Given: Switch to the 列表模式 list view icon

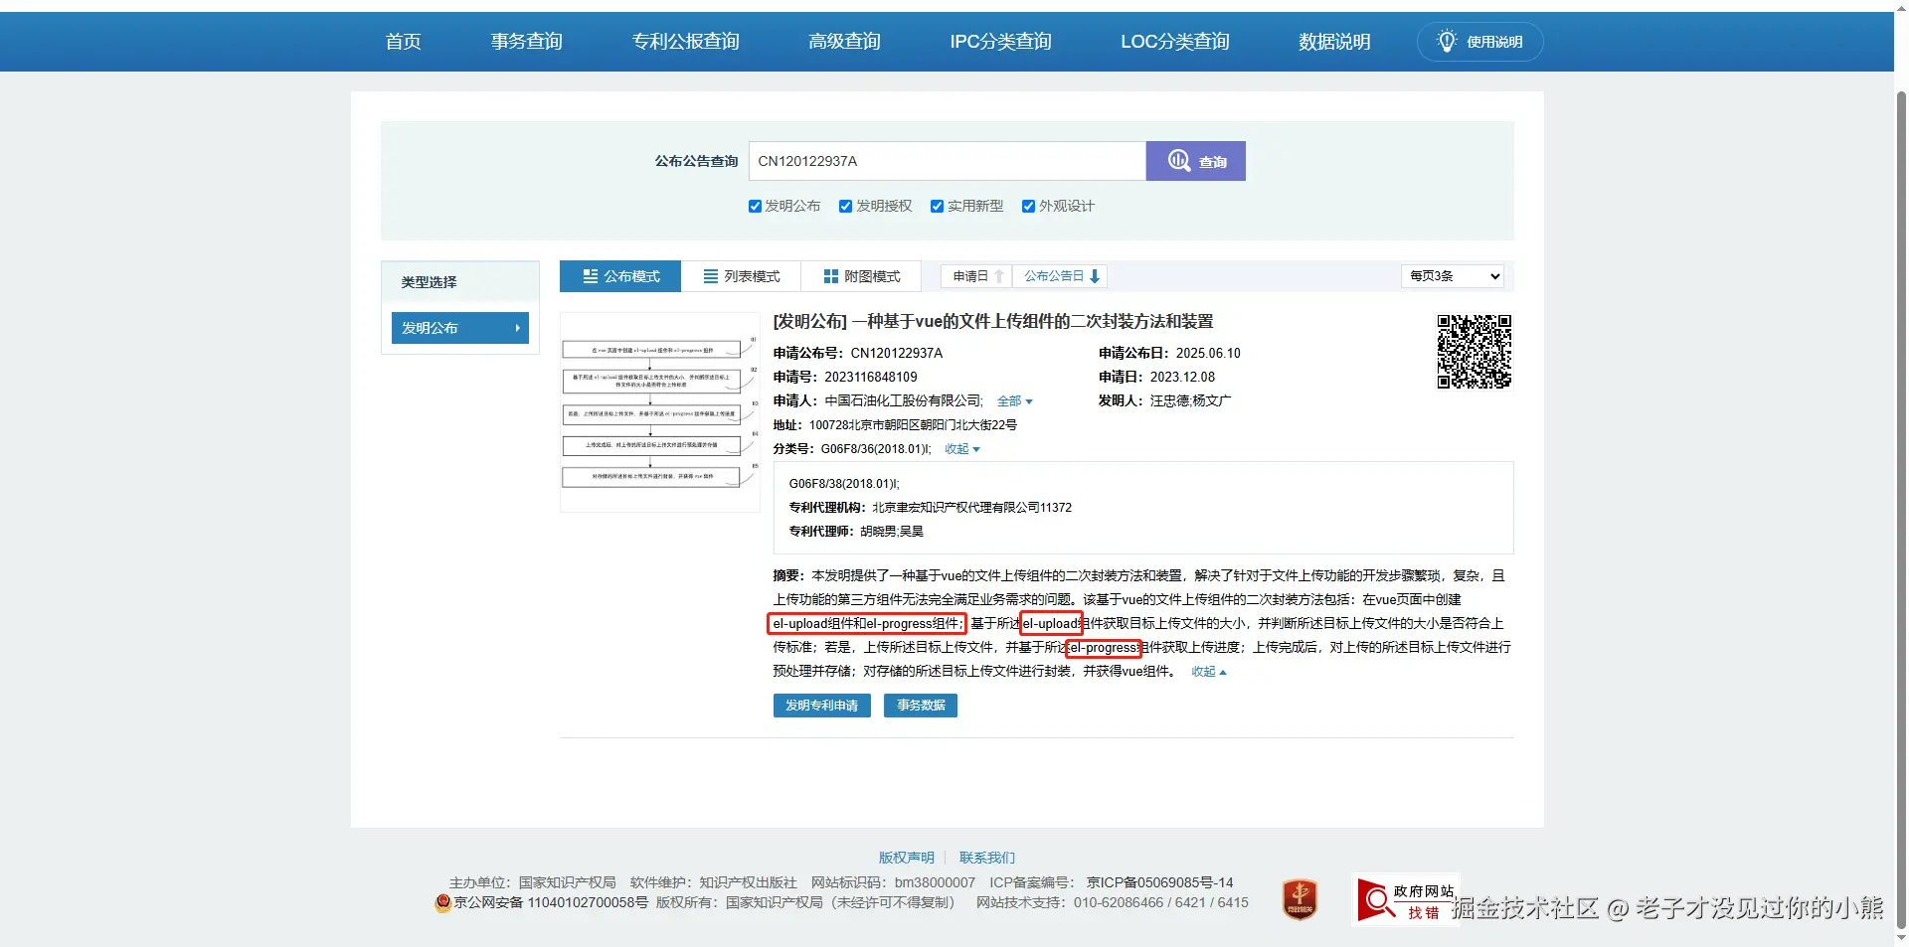Looking at the screenshot, I should [710, 276].
